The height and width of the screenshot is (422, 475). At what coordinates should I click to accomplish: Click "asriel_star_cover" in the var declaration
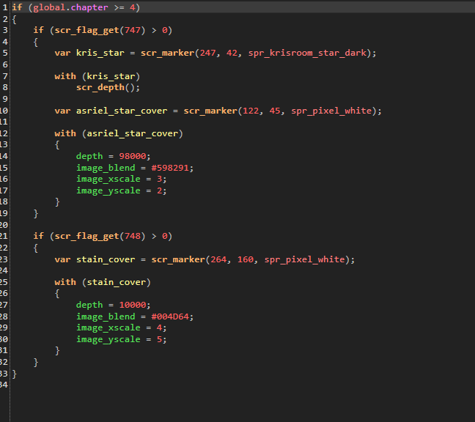(122, 111)
